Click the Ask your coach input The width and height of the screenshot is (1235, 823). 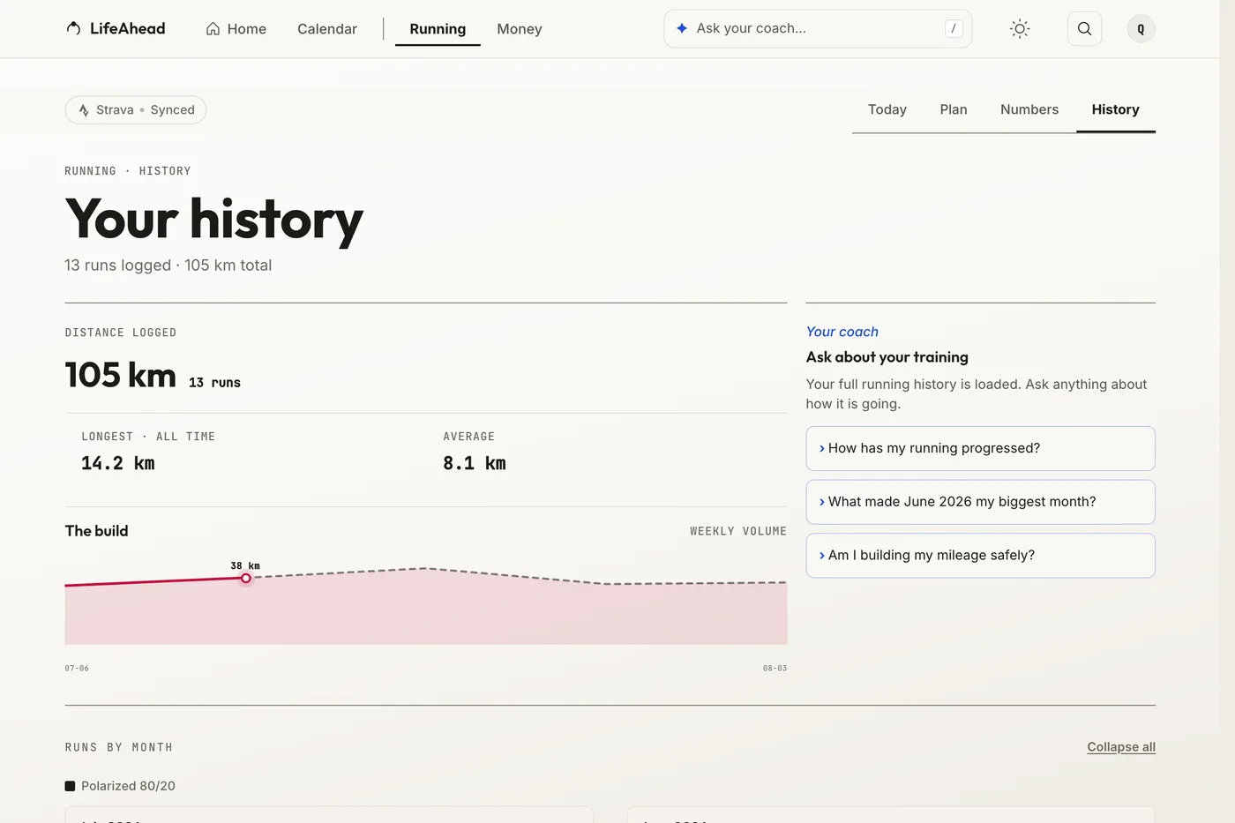pos(818,28)
